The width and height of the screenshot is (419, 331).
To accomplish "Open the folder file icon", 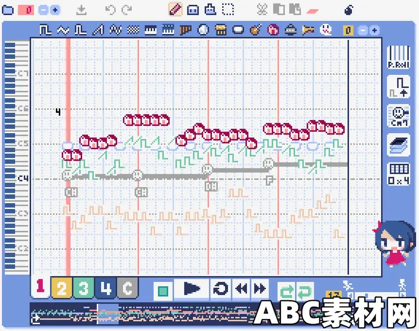I will pyautogui.click(x=8, y=10).
